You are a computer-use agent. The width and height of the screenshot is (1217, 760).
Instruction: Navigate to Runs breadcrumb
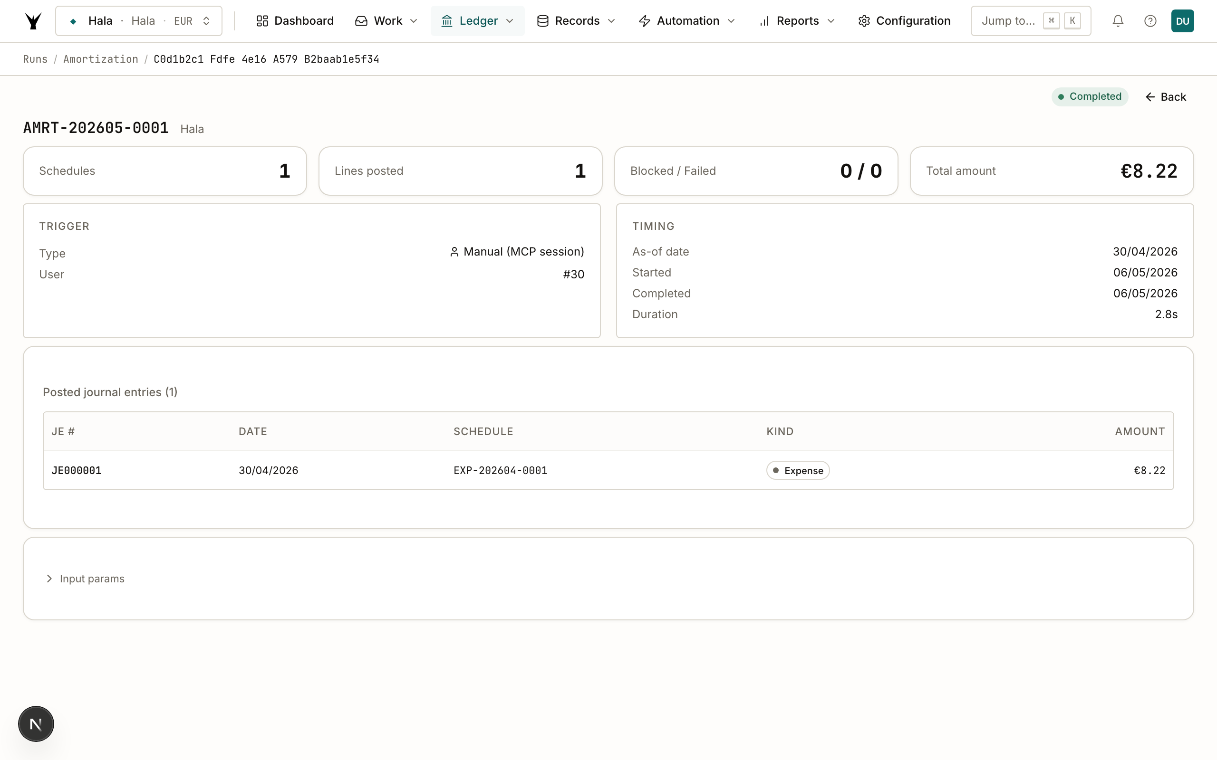tap(35, 59)
